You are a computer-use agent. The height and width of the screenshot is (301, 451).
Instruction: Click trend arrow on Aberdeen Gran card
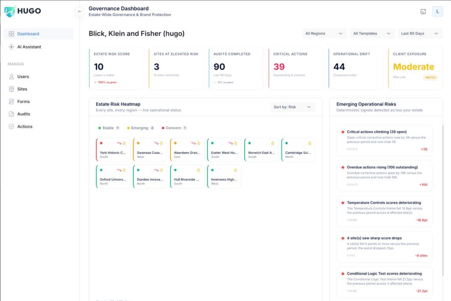coord(193,143)
